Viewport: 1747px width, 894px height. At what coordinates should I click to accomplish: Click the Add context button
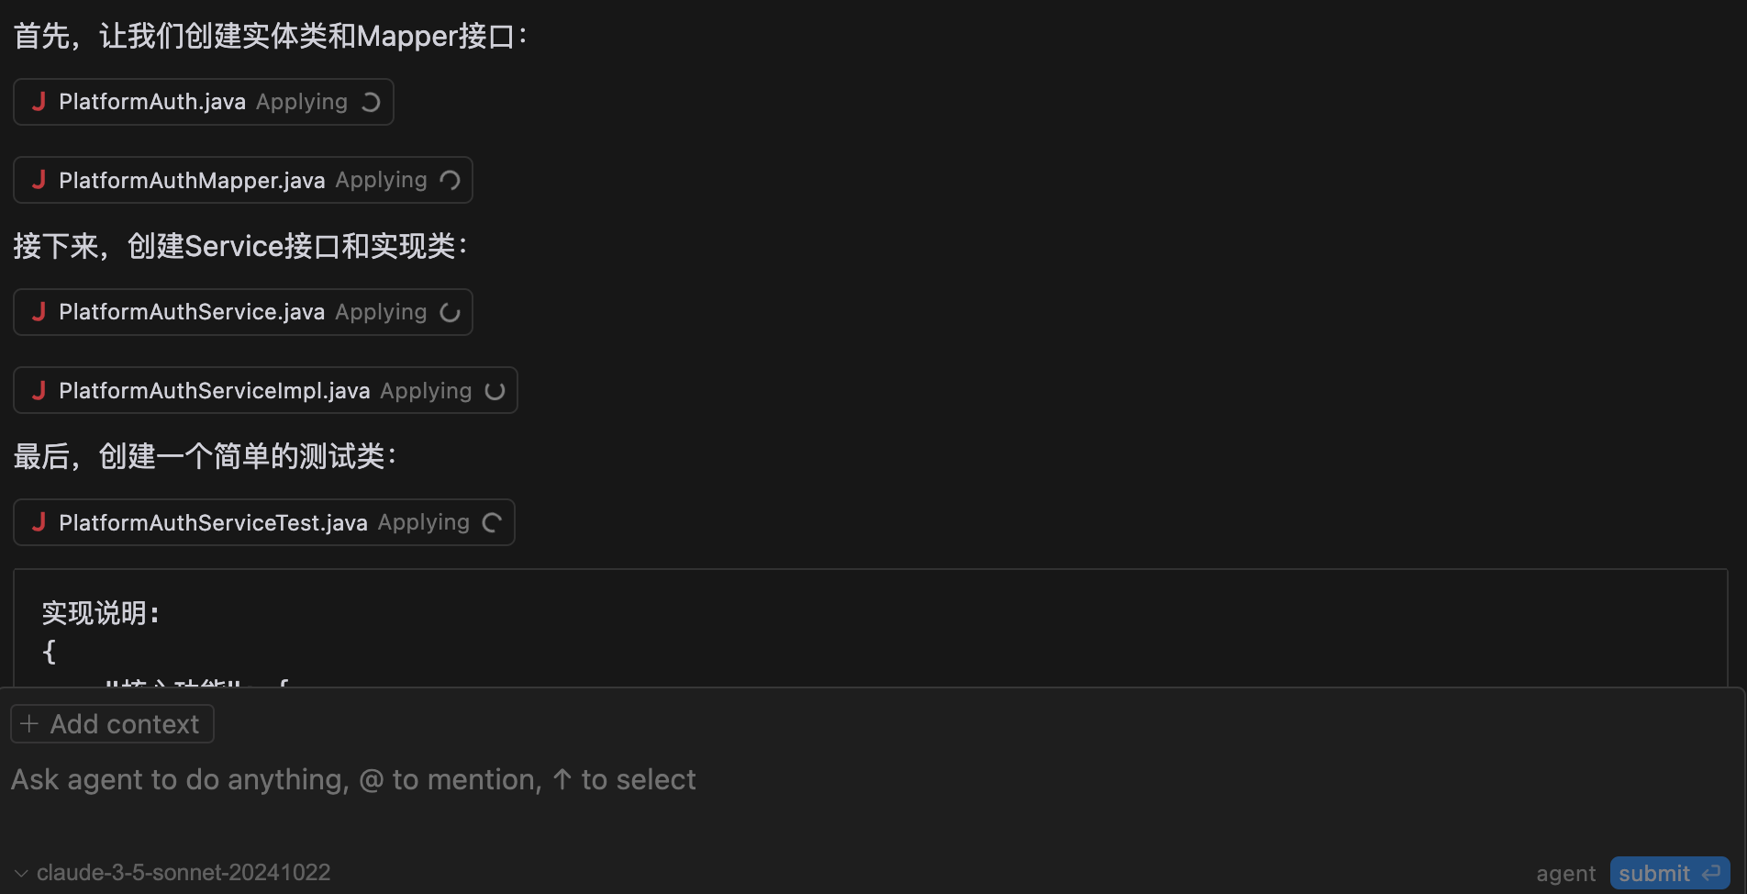pyautogui.click(x=112, y=724)
